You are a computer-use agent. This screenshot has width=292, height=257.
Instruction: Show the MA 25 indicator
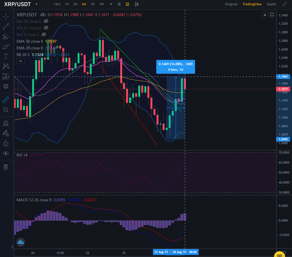coord(46,28)
